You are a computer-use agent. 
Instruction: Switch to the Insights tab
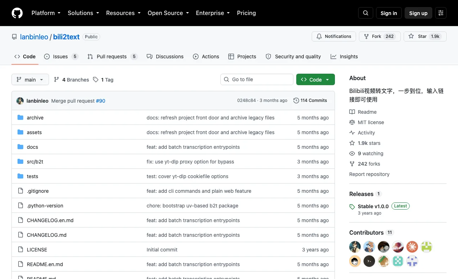coord(344,57)
